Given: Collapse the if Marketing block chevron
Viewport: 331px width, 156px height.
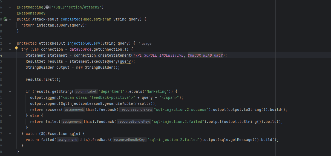Looking at the screenshot, I should tap(10, 91).
